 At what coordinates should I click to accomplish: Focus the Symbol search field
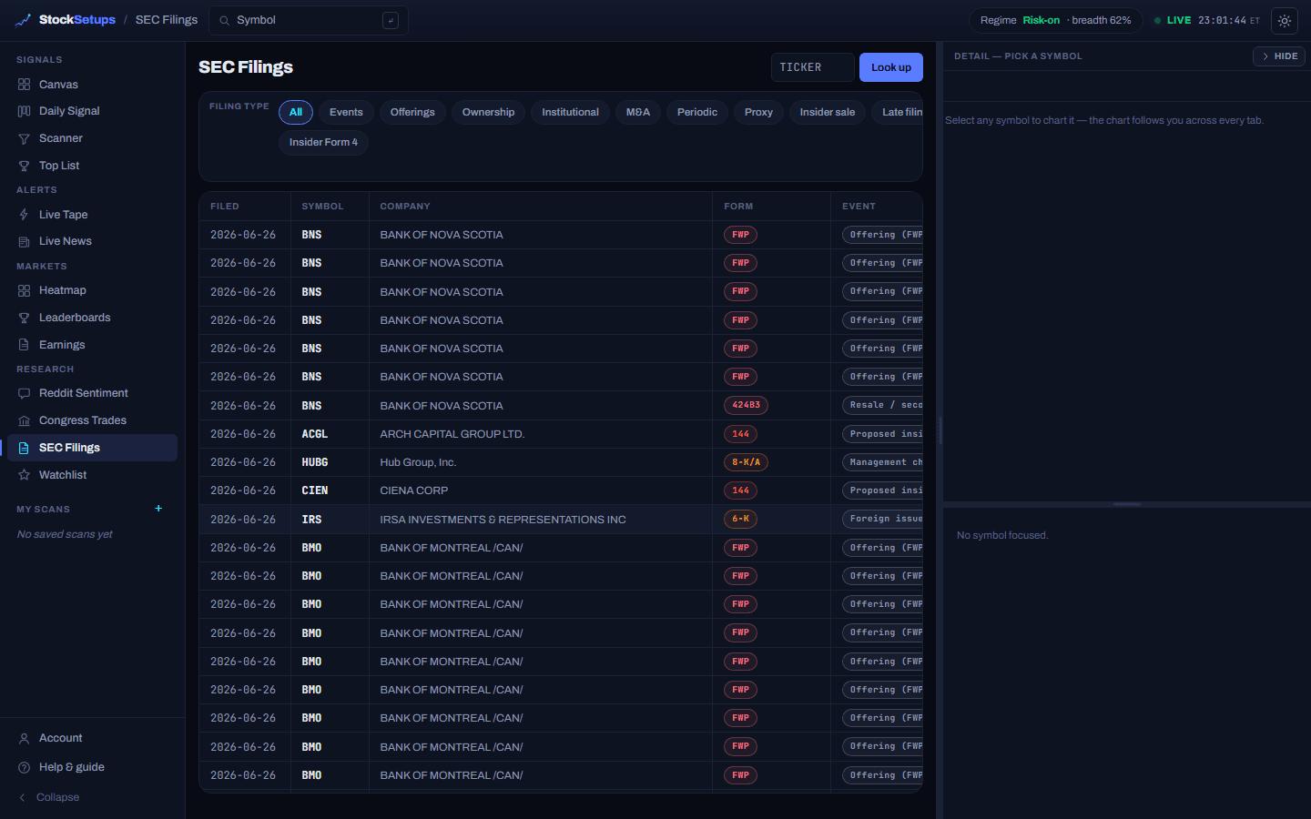tap(309, 20)
